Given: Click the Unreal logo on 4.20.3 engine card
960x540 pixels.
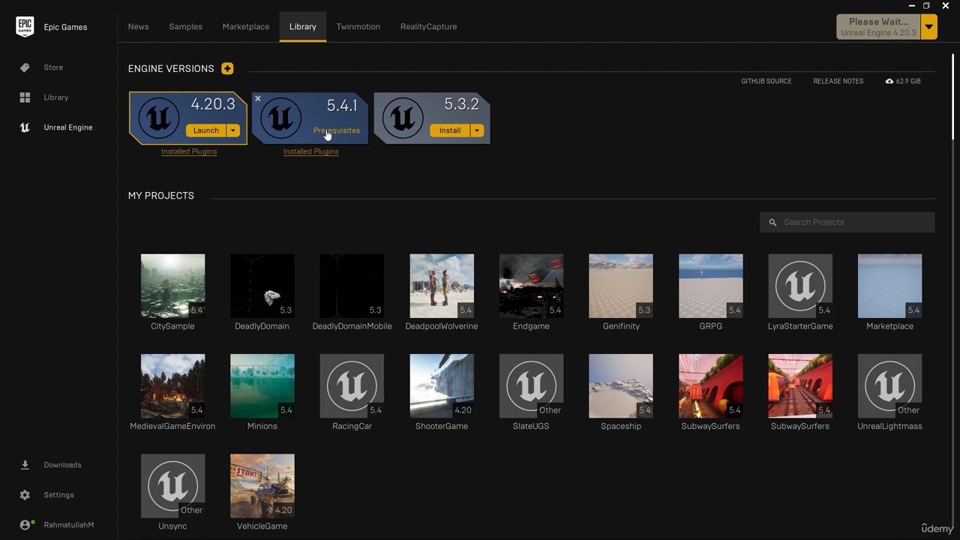Looking at the screenshot, I should click(x=159, y=118).
